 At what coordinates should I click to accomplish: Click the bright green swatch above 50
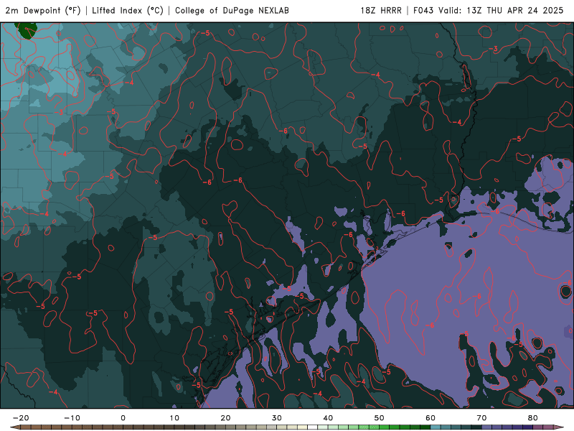click(385, 427)
